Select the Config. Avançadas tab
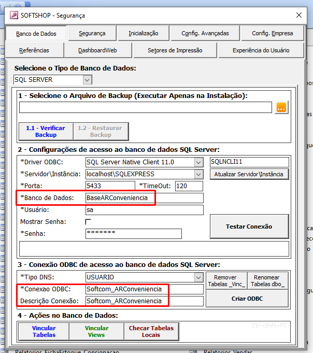Viewport: 313px width, 353px height. click(x=205, y=33)
